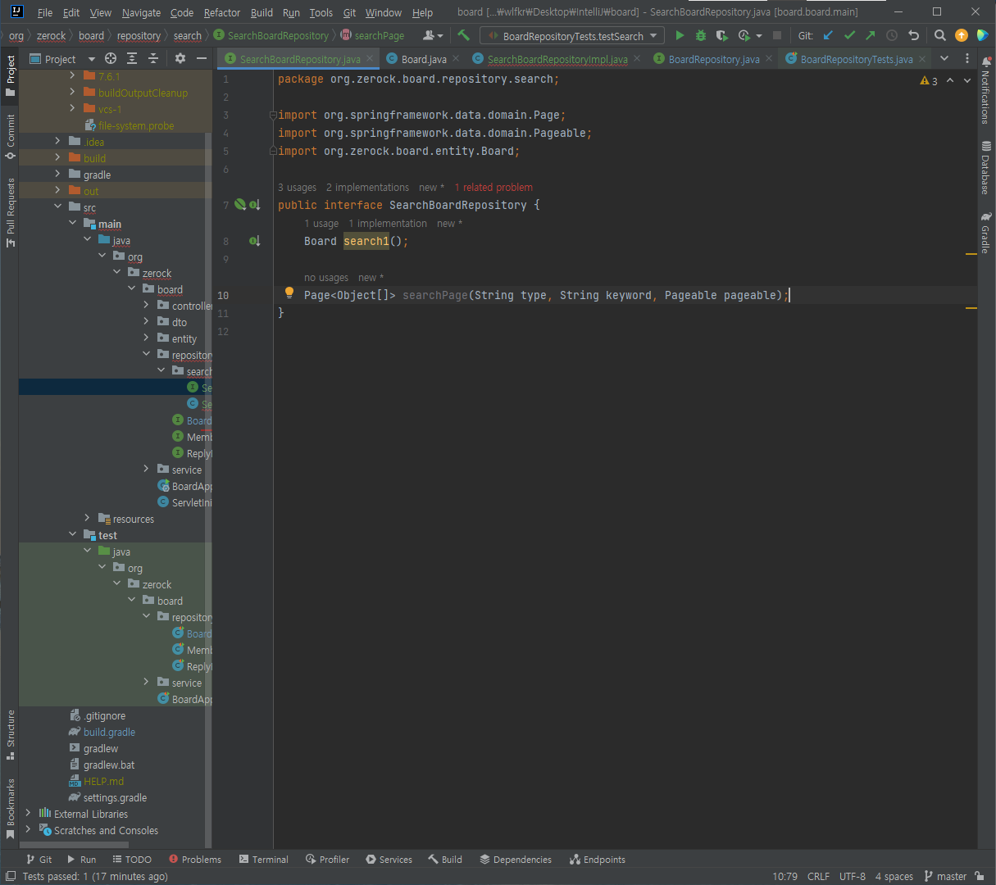This screenshot has width=996, height=885.
Task: Open the Database tool window
Action: click(x=985, y=167)
